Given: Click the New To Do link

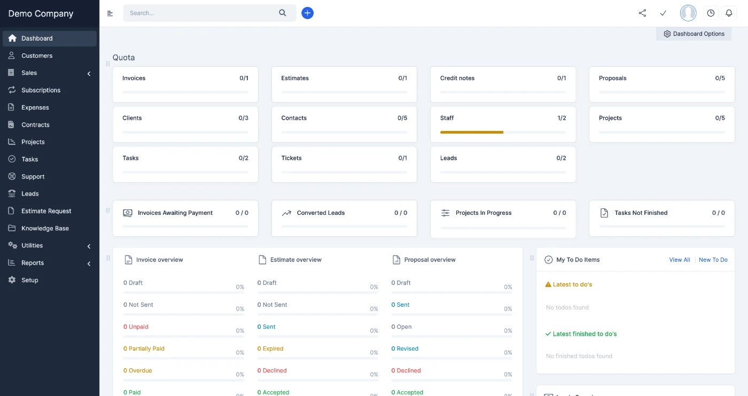Looking at the screenshot, I should click(713, 260).
